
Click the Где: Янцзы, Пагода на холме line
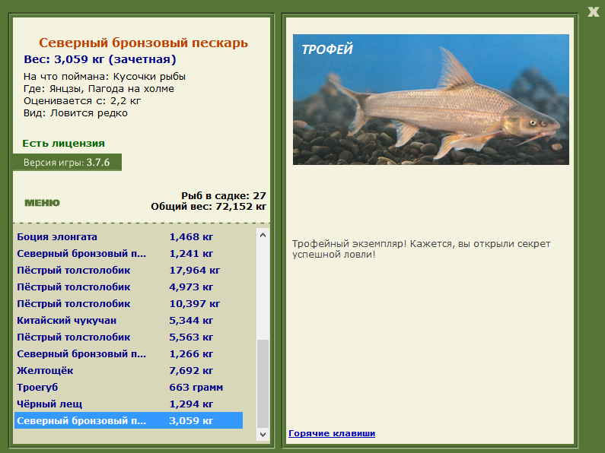99,89
